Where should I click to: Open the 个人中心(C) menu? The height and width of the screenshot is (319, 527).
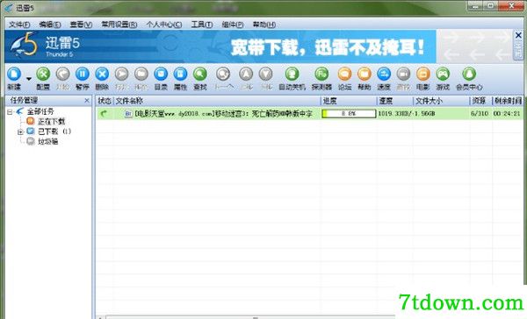pyautogui.click(x=164, y=25)
